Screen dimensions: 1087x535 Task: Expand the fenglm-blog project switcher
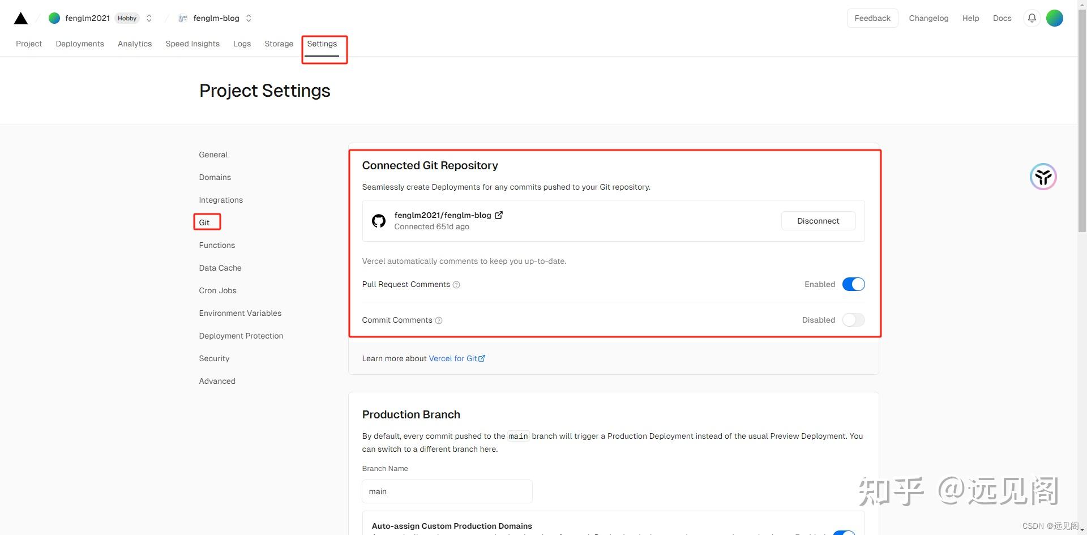249,18
